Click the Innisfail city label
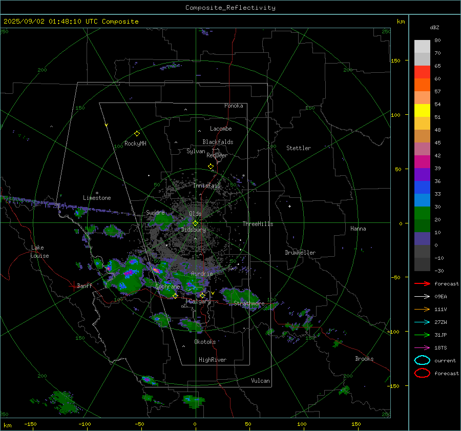461x431 pixels. (207, 186)
